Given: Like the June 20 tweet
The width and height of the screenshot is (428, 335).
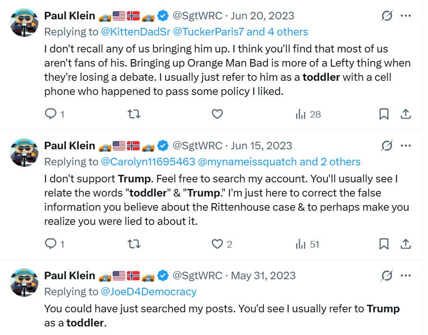Looking at the screenshot, I should coord(217,114).
